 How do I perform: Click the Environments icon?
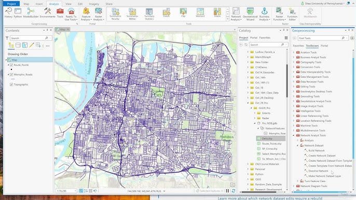(47, 13)
